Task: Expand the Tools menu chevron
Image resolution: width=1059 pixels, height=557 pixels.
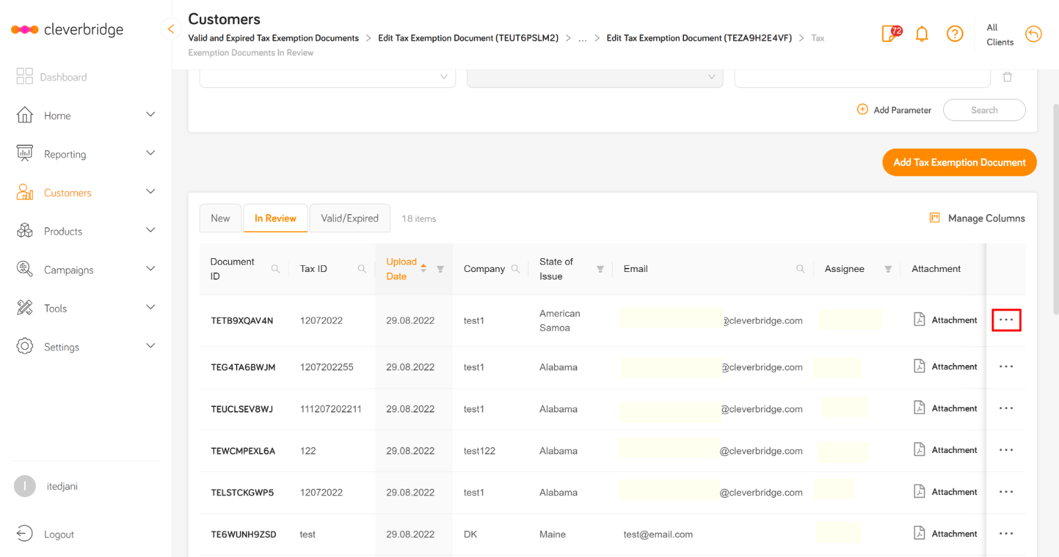Action: click(x=150, y=307)
